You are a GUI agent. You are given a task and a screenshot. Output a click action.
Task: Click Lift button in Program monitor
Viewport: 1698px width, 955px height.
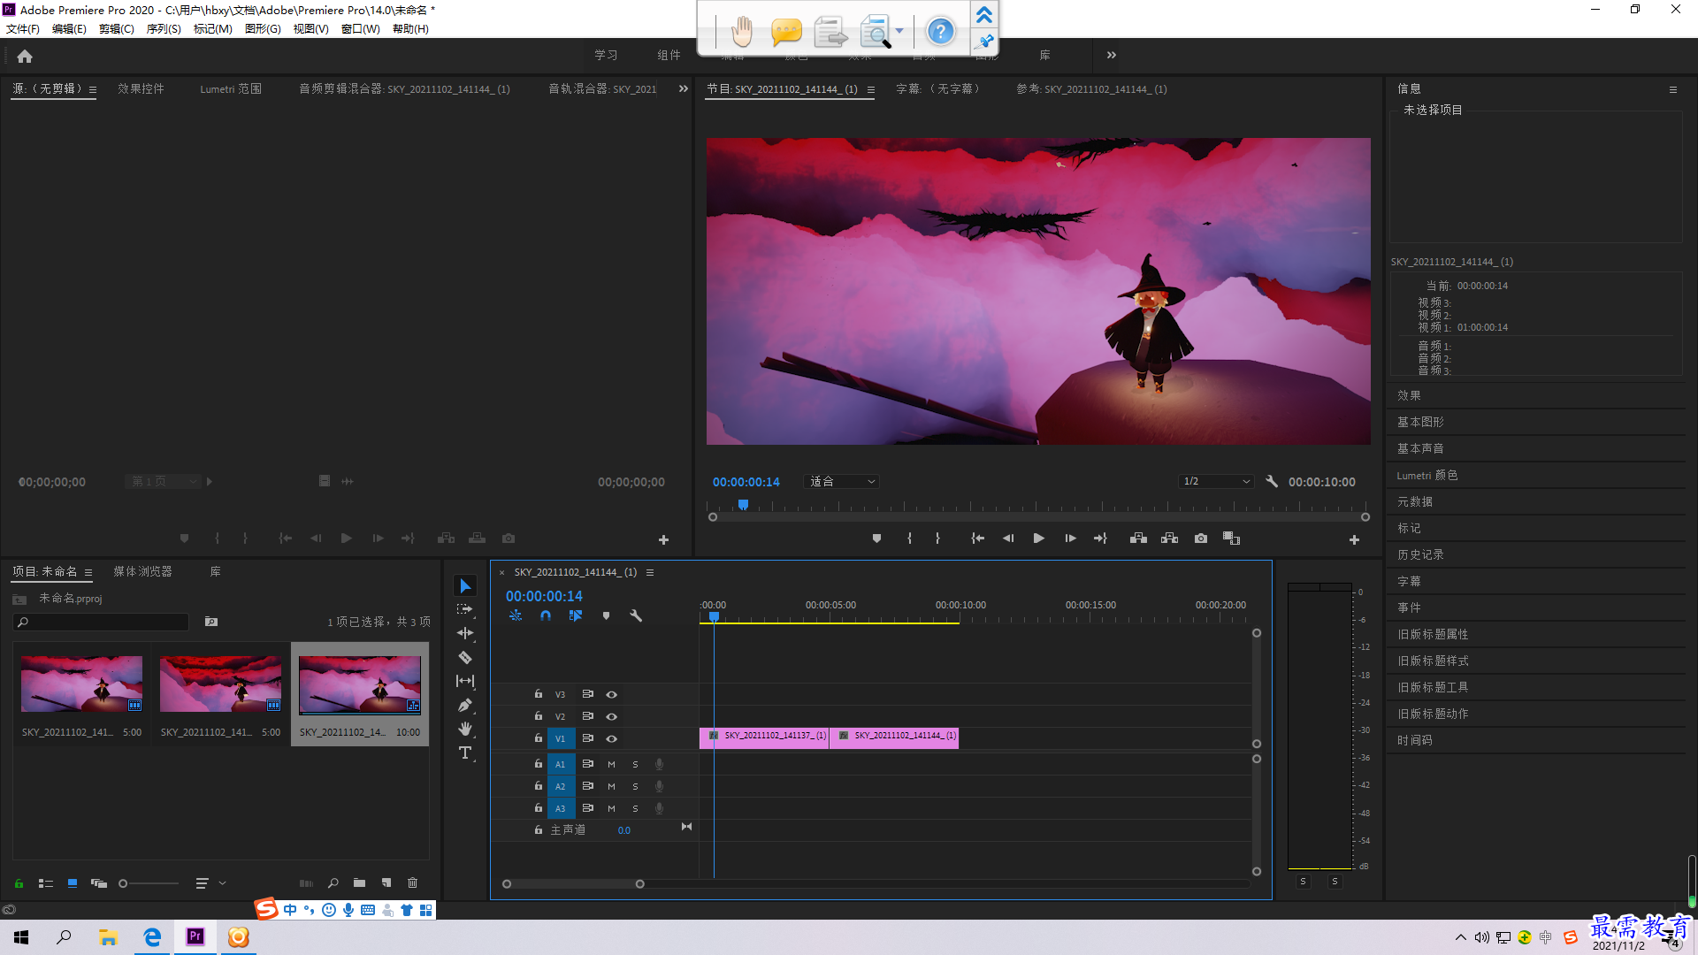coord(1138,539)
